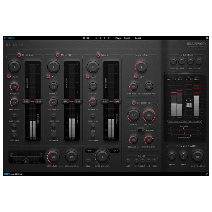Click the Pan S knob
This screenshot has width=212, height=212.
pyautogui.click(x=183, y=157)
